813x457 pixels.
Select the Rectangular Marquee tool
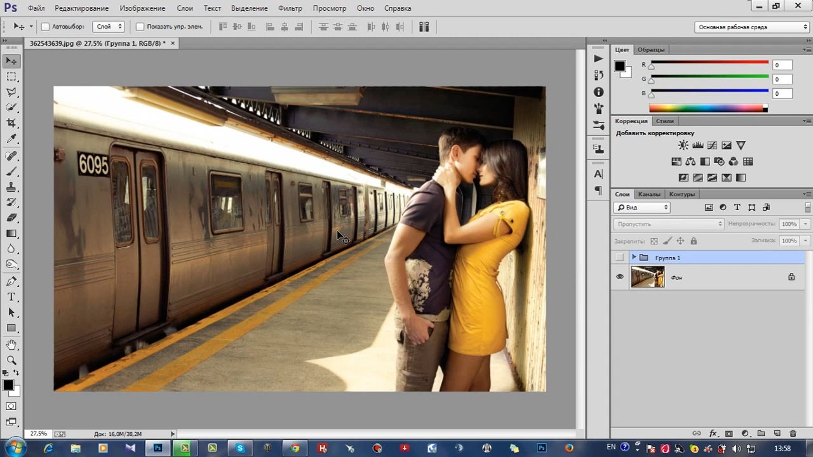click(11, 77)
